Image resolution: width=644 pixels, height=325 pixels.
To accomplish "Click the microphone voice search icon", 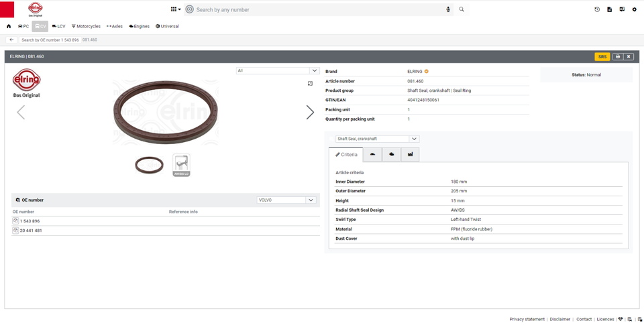I will pyautogui.click(x=448, y=9).
